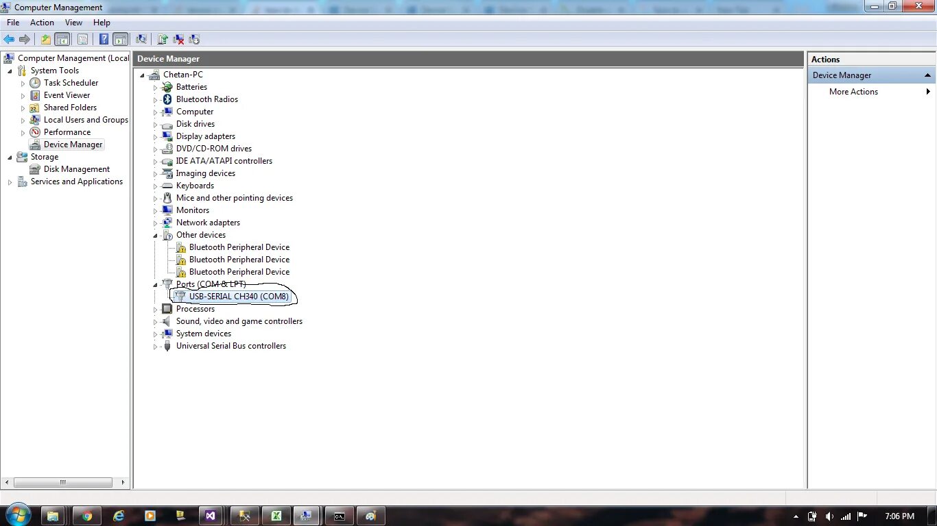Select the Chetan-PC root node
The image size is (937, 526).
pos(182,75)
